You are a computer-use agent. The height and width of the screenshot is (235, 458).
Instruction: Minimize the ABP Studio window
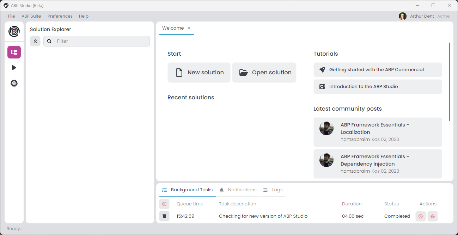pos(417,5)
